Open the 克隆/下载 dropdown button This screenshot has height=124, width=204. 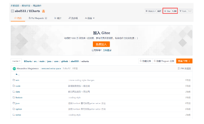[x=184, y=61]
